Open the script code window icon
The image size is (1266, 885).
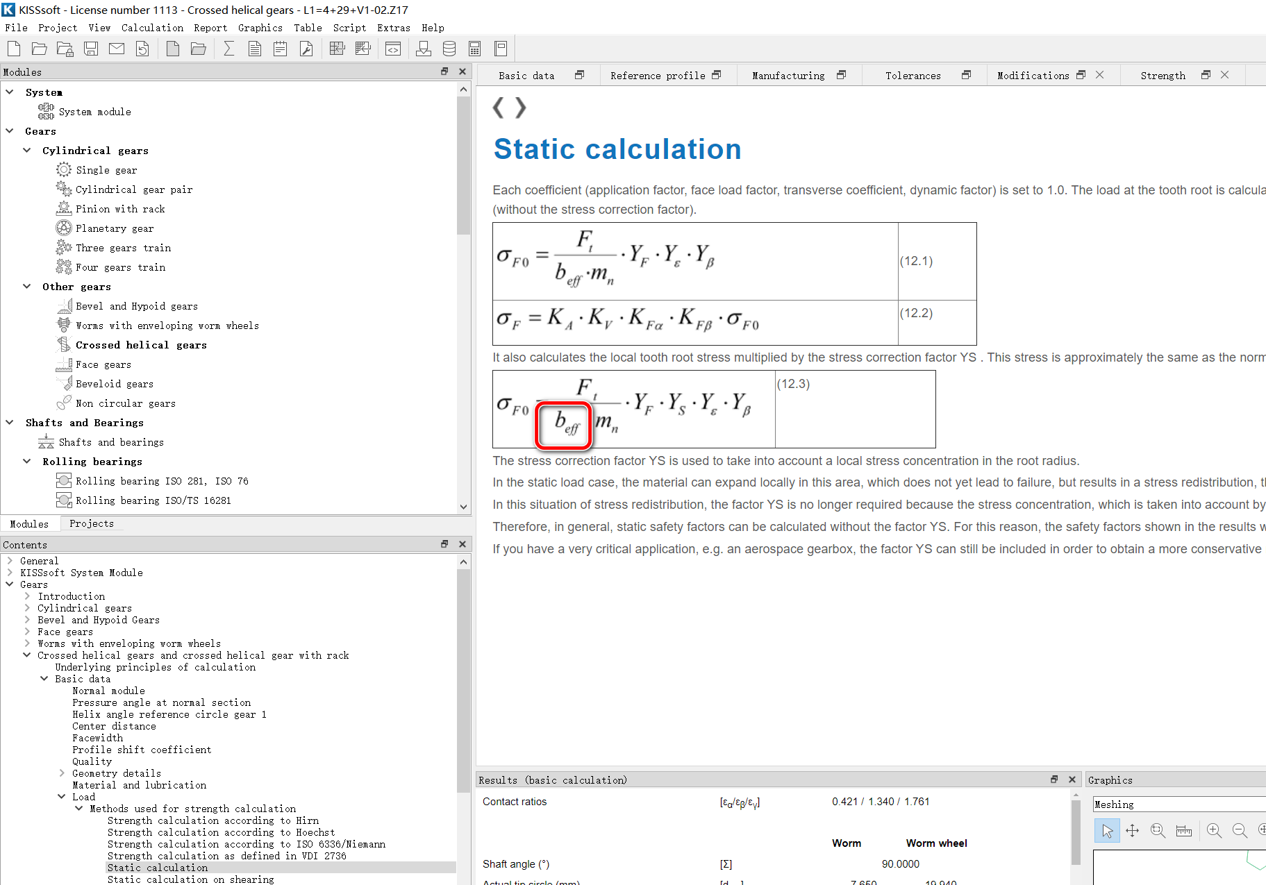[393, 49]
